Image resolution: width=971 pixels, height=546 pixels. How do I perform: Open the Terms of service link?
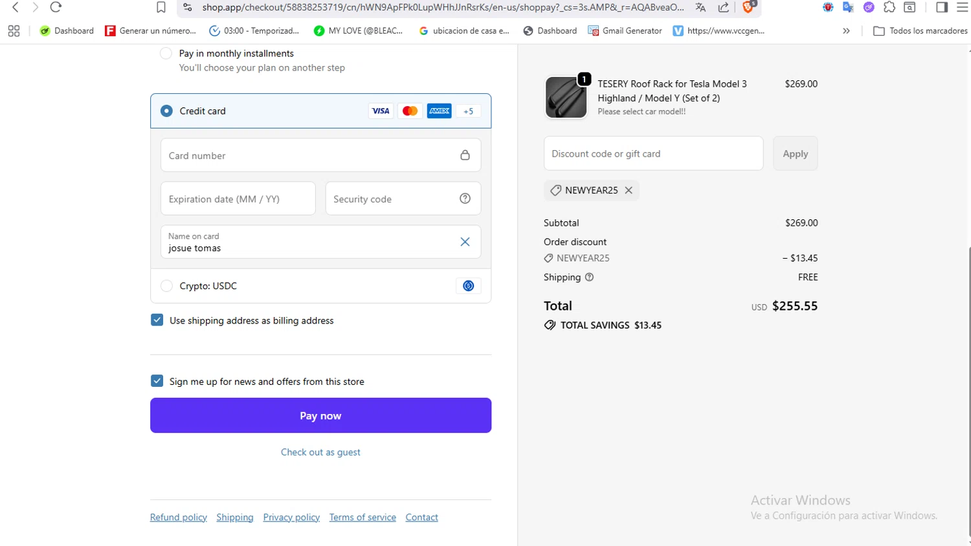point(363,518)
